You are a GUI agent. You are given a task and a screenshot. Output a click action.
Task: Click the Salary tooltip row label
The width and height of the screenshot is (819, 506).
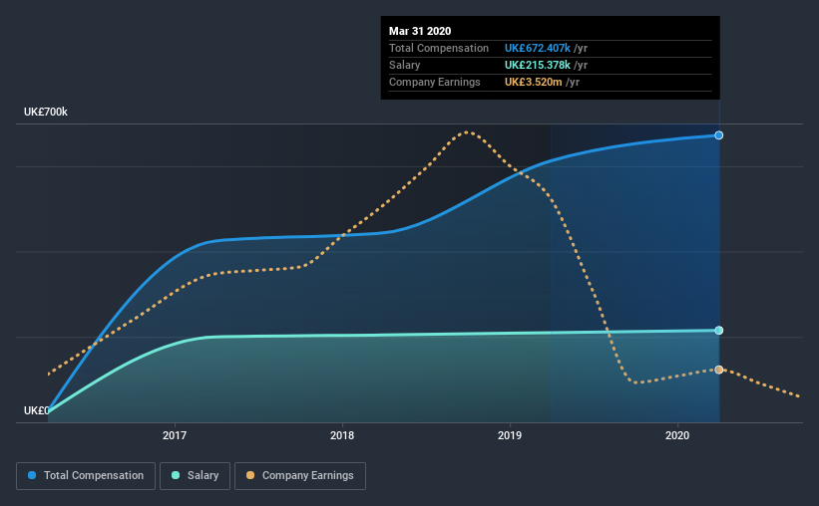coord(404,65)
